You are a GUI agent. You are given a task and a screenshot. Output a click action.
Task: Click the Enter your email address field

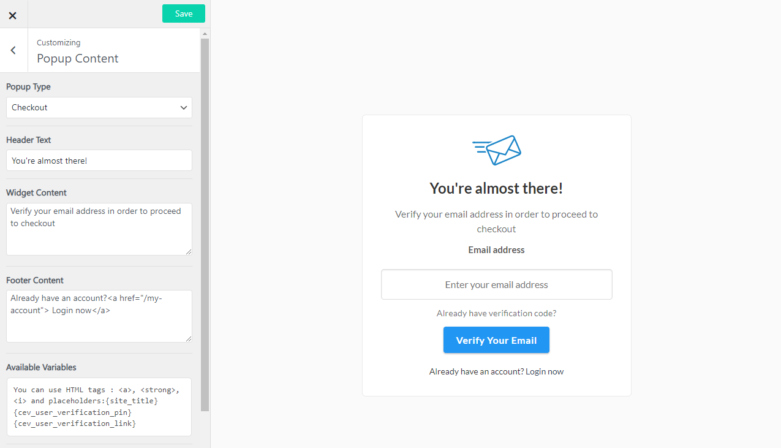[496, 284]
